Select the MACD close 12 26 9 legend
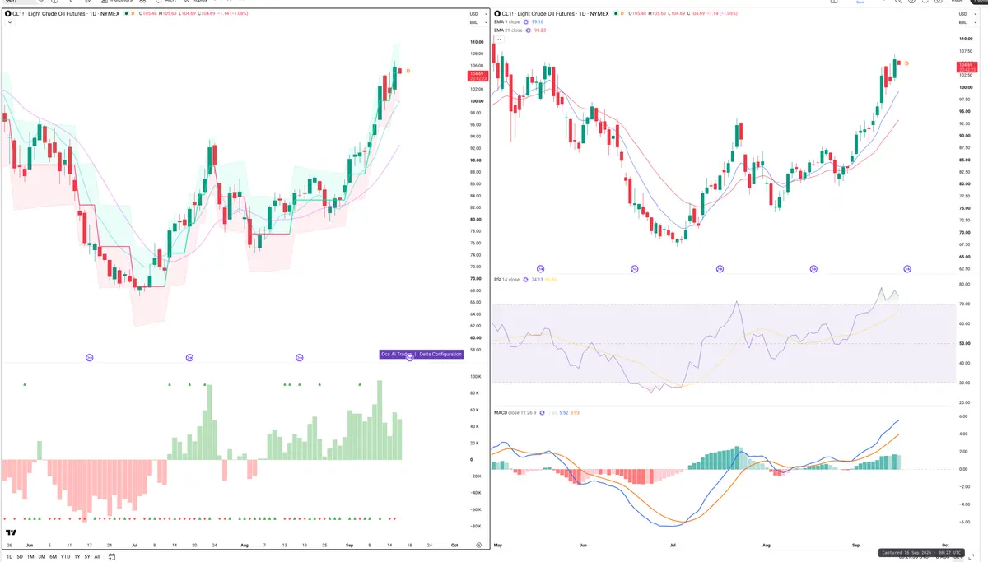Image resolution: width=988 pixels, height=562 pixels. pos(516,412)
